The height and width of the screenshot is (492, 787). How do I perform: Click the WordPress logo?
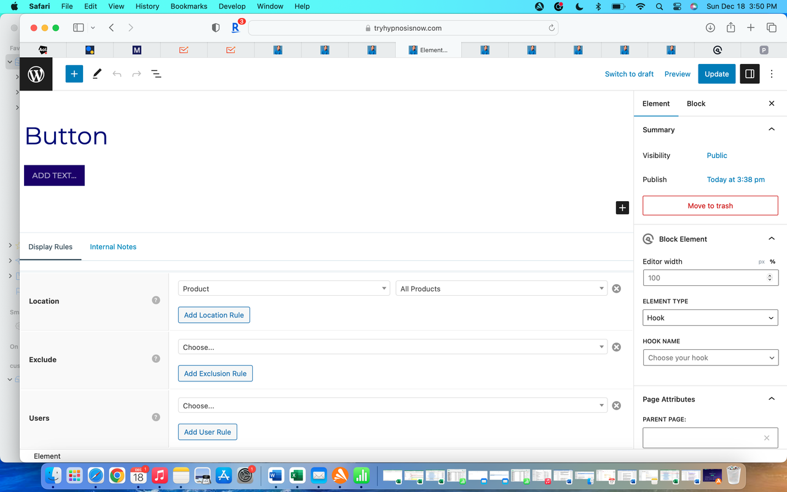[35, 74]
